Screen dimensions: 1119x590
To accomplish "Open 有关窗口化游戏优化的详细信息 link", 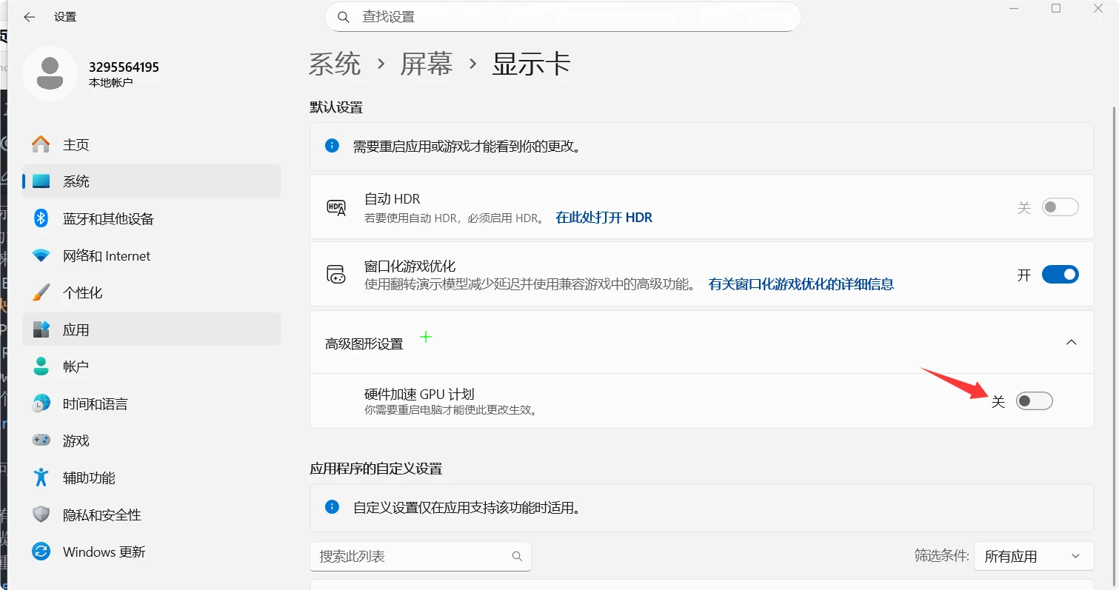I will 800,284.
